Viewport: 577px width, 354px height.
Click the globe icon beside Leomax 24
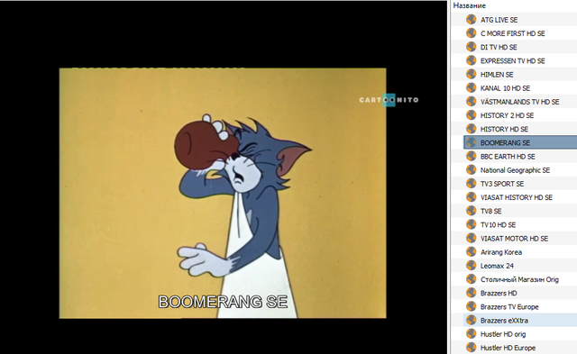(471, 266)
